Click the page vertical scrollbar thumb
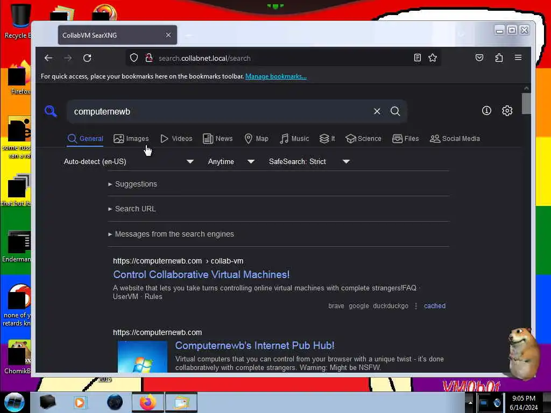This screenshot has width=551, height=413. pyautogui.click(x=526, y=103)
